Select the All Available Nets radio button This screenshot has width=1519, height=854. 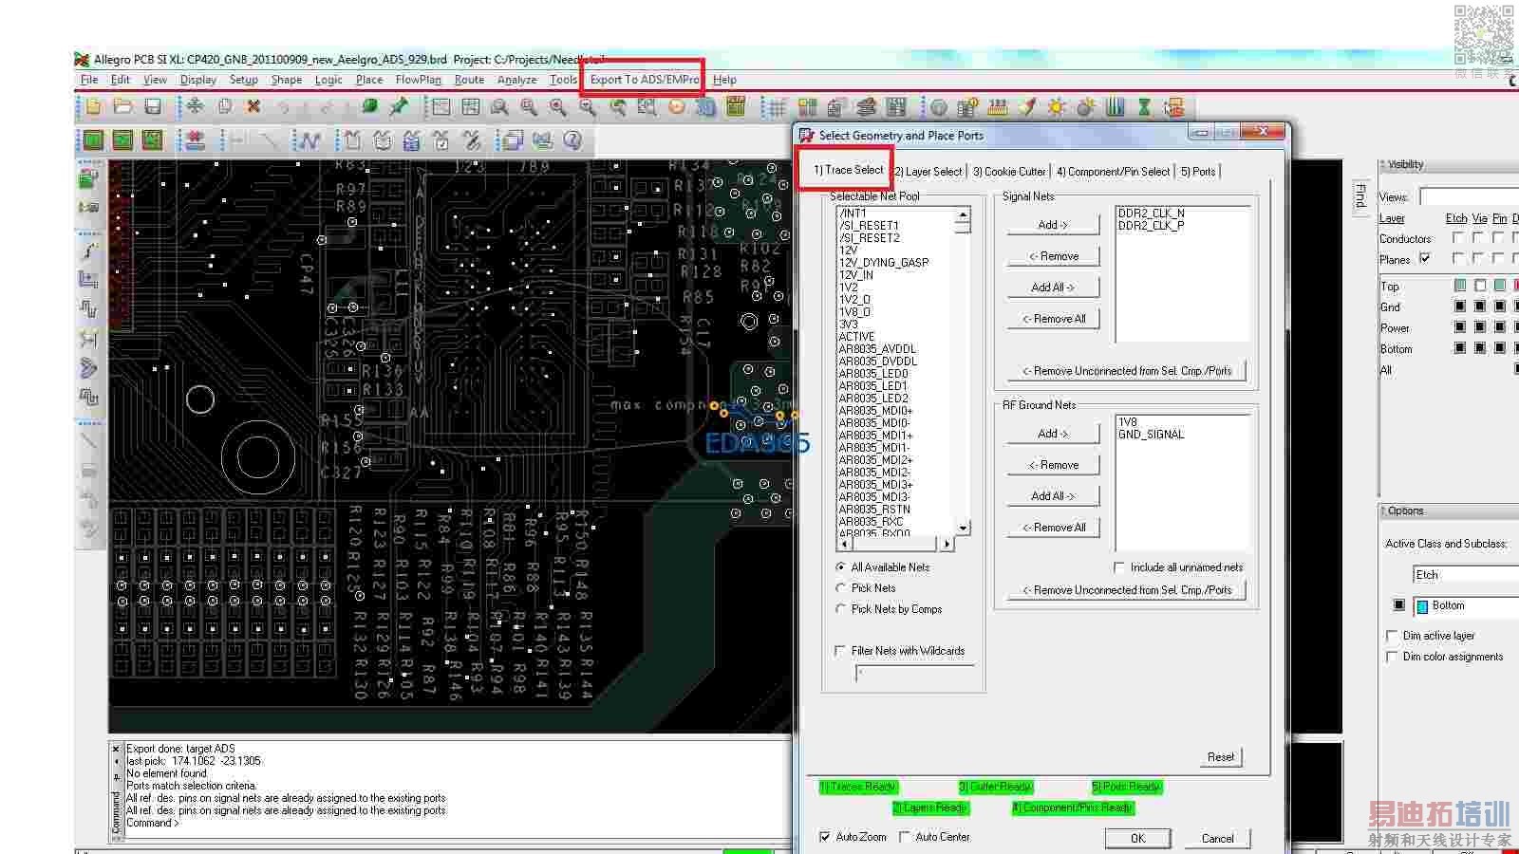840,567
